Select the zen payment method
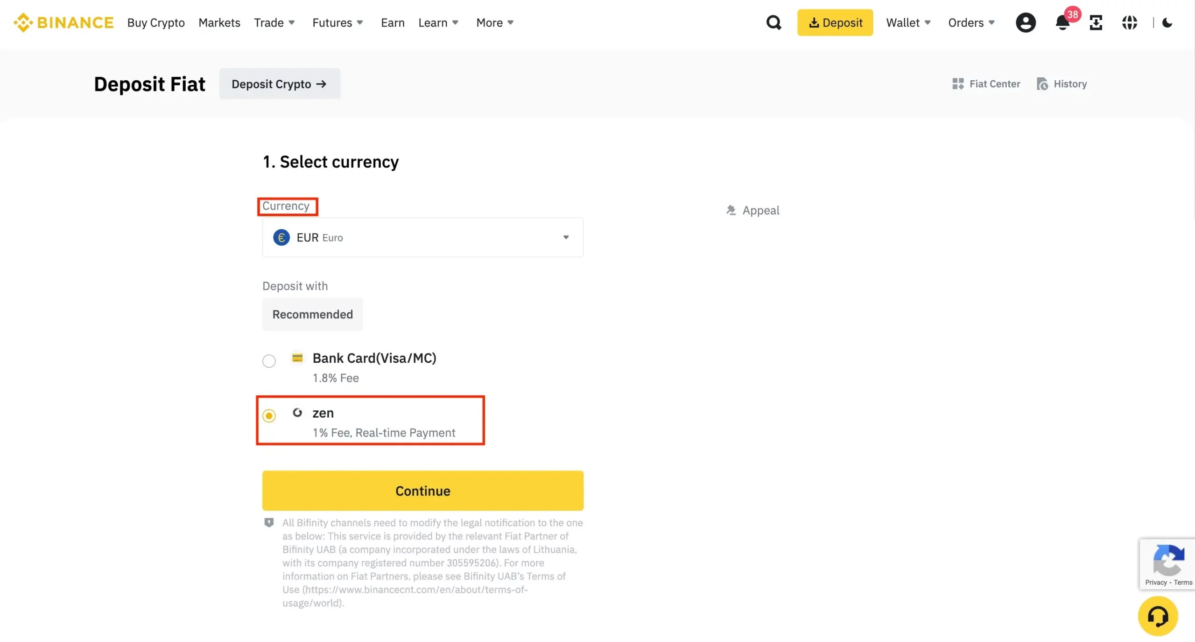This screenshot has height=642, width=1195. point(269,415)
